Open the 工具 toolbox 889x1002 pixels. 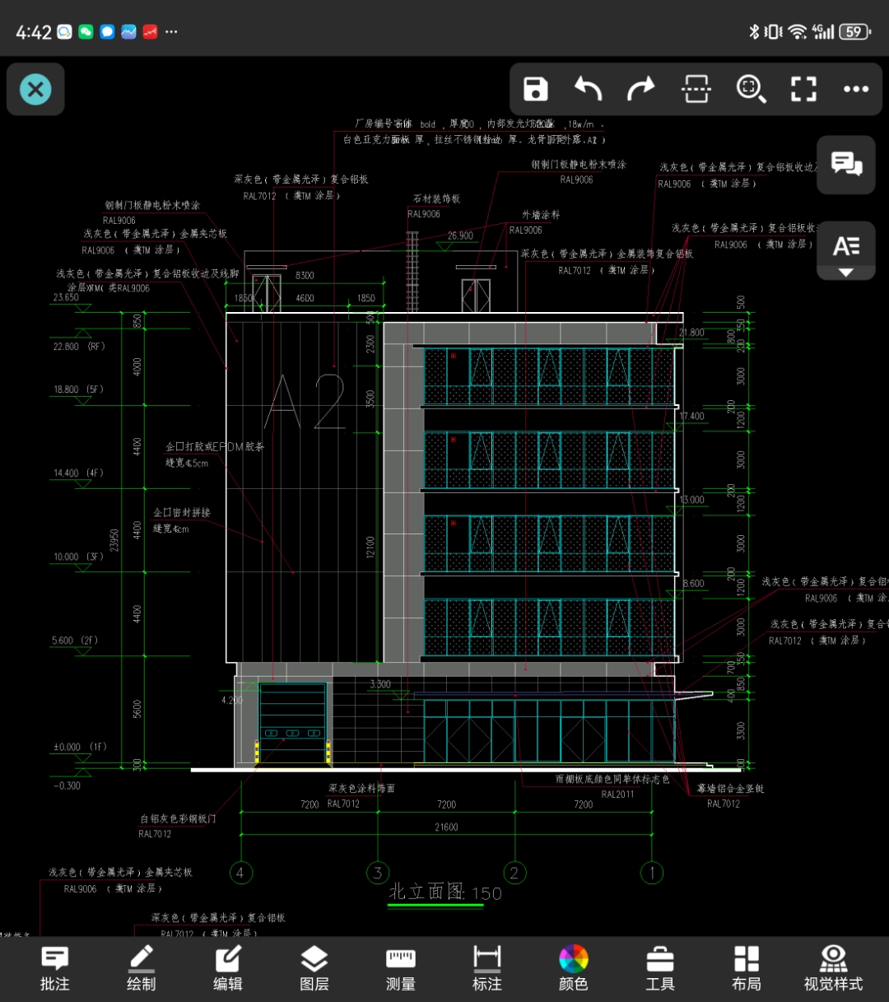660,968
